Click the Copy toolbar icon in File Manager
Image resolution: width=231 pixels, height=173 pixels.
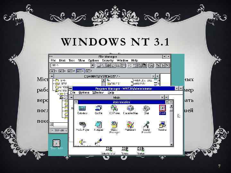click(158, 65)
